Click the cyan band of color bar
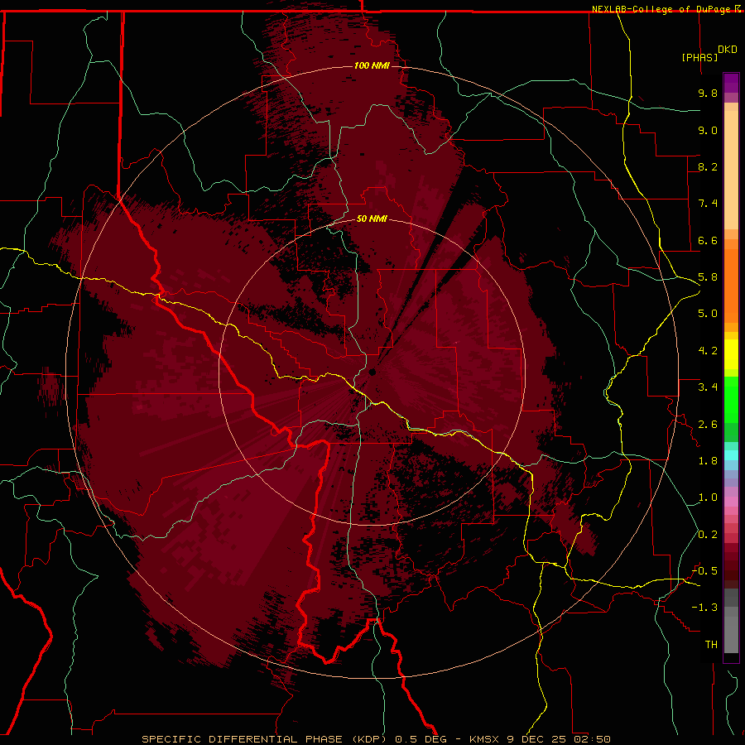The height and width of the screenshot is (745, 745). tap(731, 455)
